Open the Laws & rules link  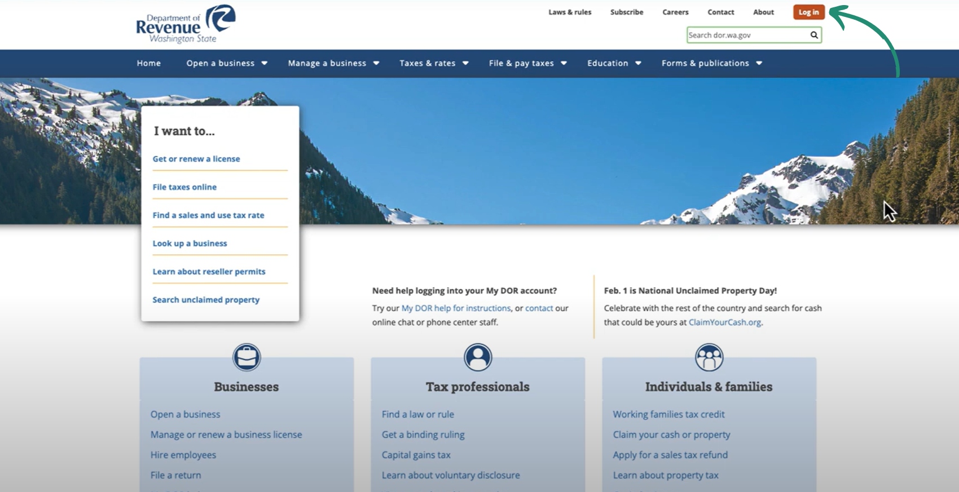[570, 12]
